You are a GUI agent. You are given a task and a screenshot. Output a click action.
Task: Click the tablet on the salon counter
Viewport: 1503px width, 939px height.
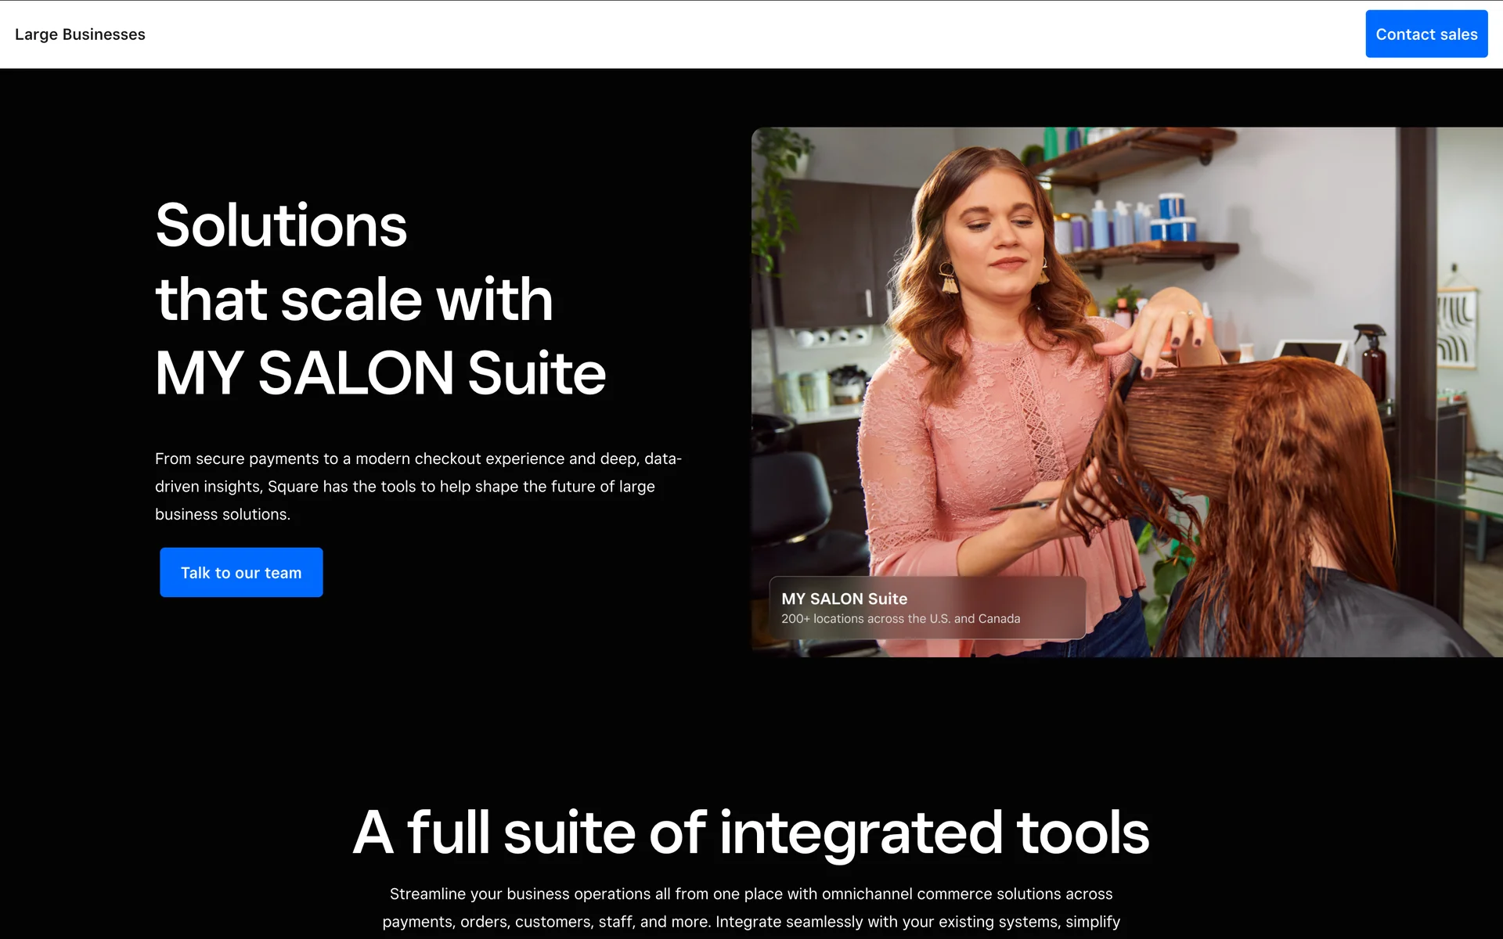pos(1311,351)
